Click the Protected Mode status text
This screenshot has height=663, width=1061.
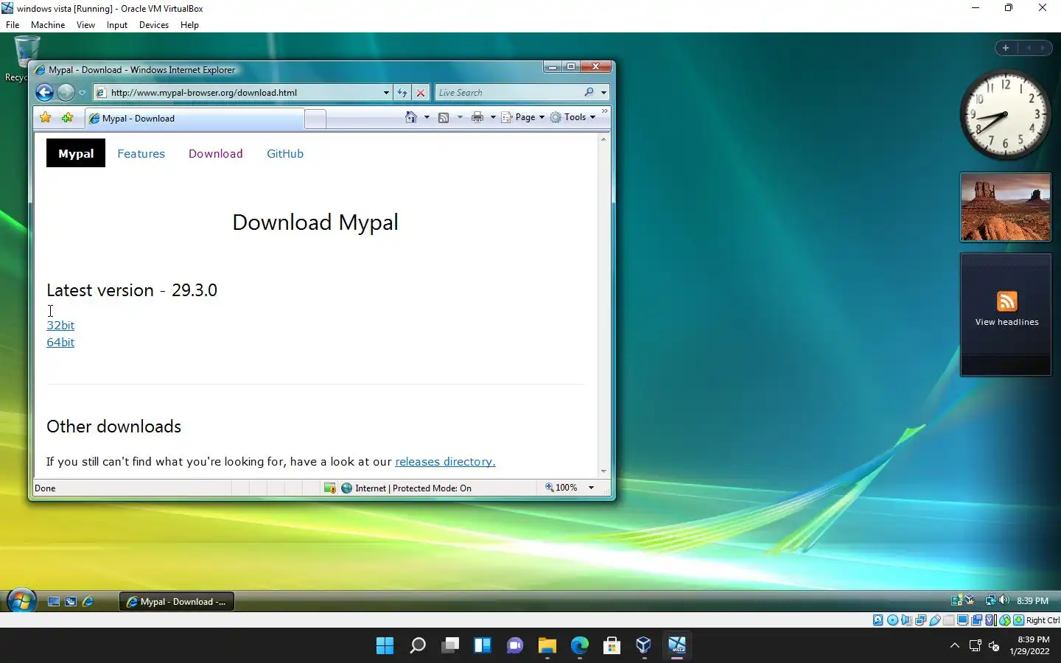pos(413,488)
